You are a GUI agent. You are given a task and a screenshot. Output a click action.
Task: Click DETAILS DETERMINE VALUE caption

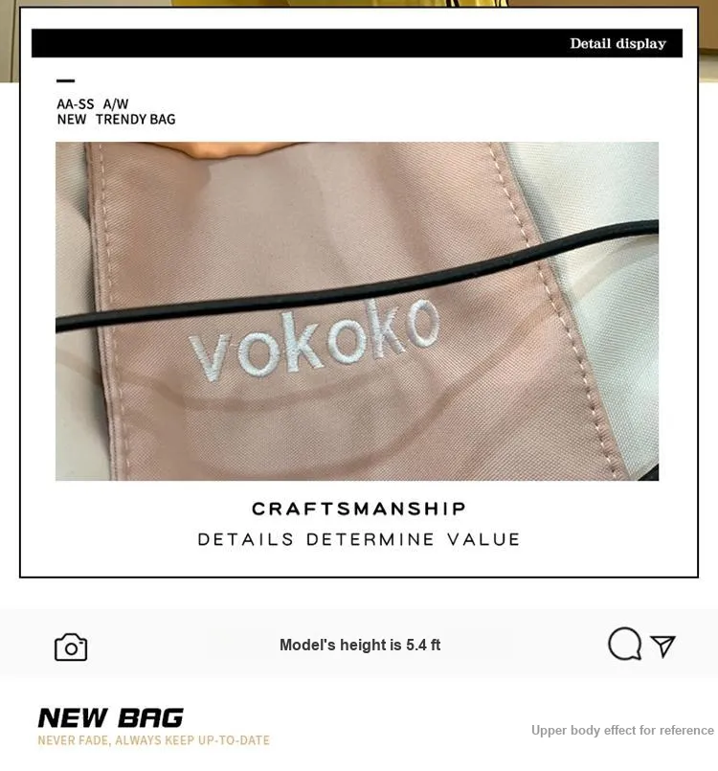pyautogui.click(x=359, y=539)
